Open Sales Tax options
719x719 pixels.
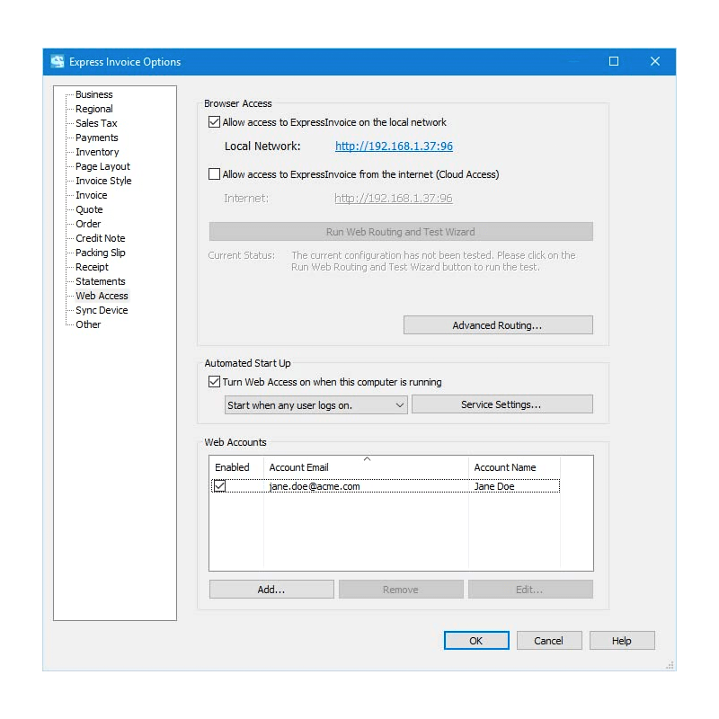click(96, 123)
